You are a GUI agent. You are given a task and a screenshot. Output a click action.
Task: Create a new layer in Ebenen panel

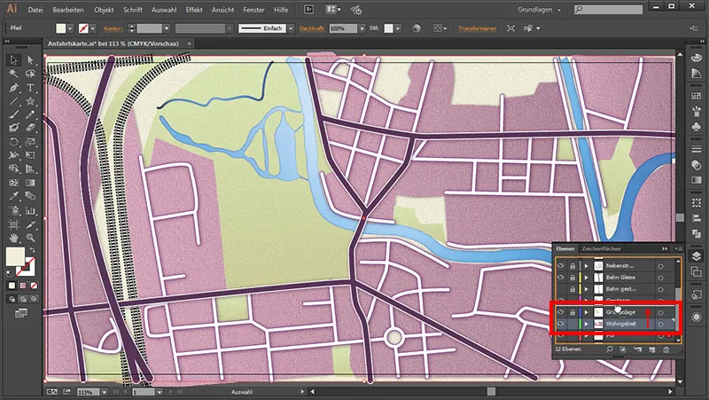651,349
